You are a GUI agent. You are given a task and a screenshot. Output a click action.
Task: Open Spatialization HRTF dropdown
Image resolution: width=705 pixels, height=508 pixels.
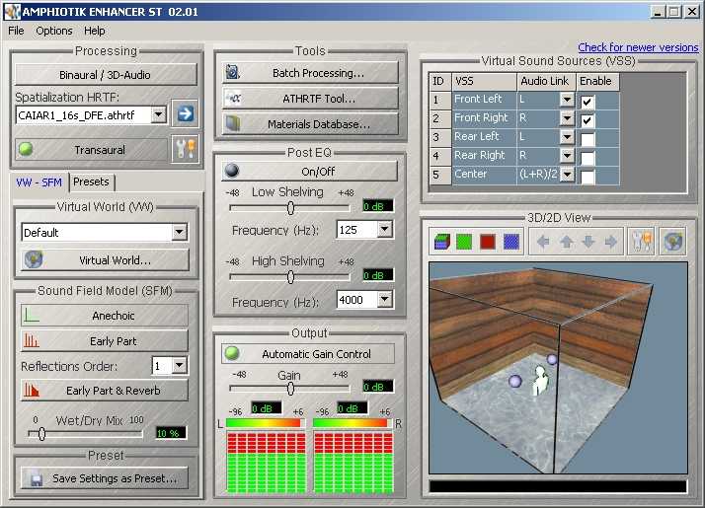click(159, 115)
